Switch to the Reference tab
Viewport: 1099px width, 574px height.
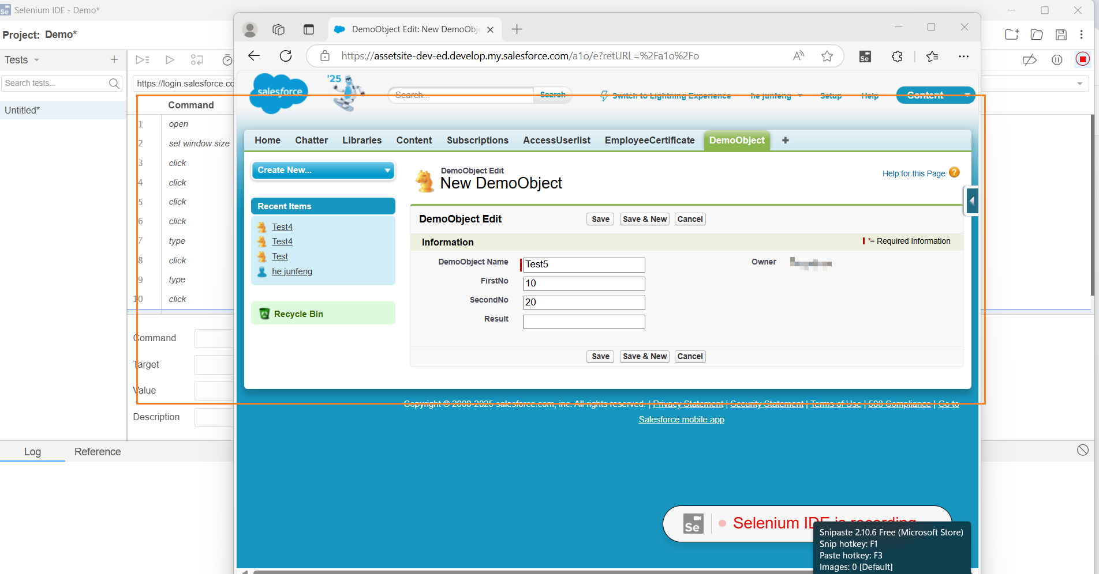coord(98,452)
